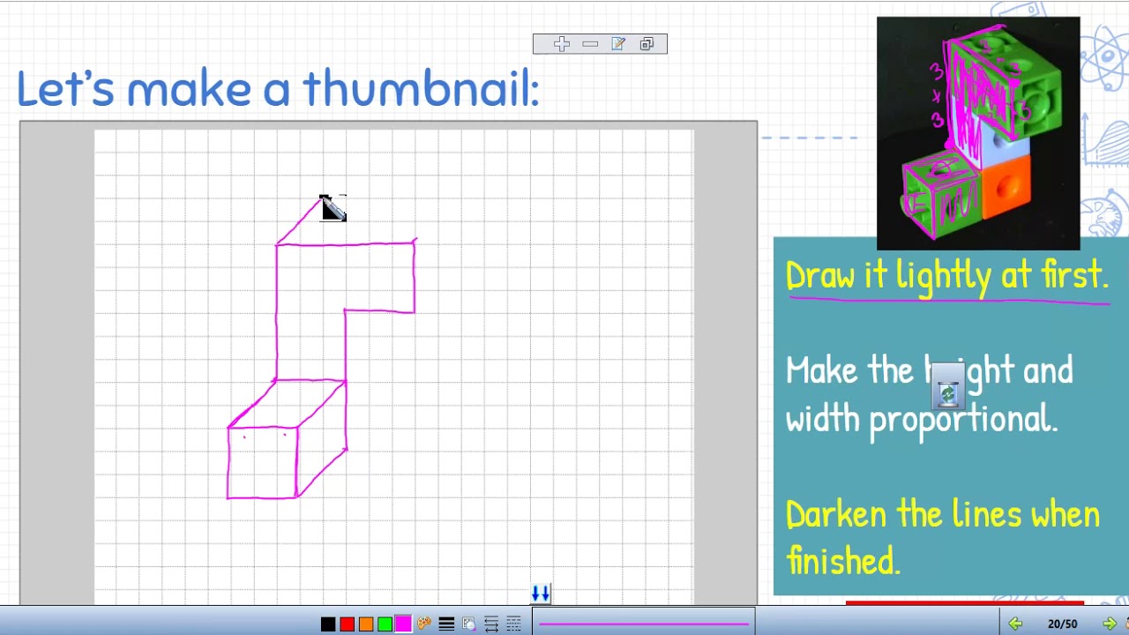The width and height of the screenshot is (1129, 635).
Task: Click the blue double down arrows marker
Action: click(540, 594)
